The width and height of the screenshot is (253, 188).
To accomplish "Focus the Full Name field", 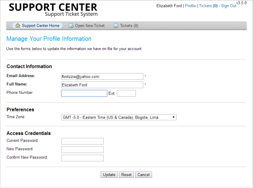I will (102, 85).
